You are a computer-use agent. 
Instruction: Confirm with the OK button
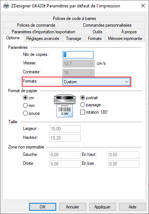point(43,207)
